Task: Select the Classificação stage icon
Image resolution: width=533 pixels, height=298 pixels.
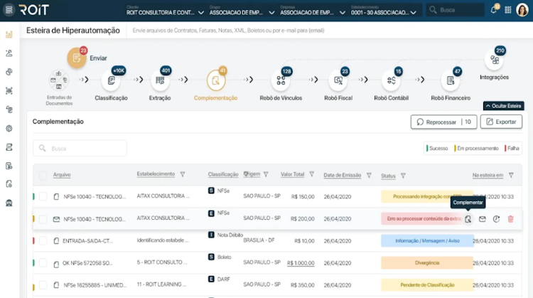Action: click(111, 80)
